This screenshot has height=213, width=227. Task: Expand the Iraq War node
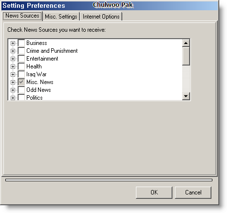pyautogui.click(x=13, y=74)
